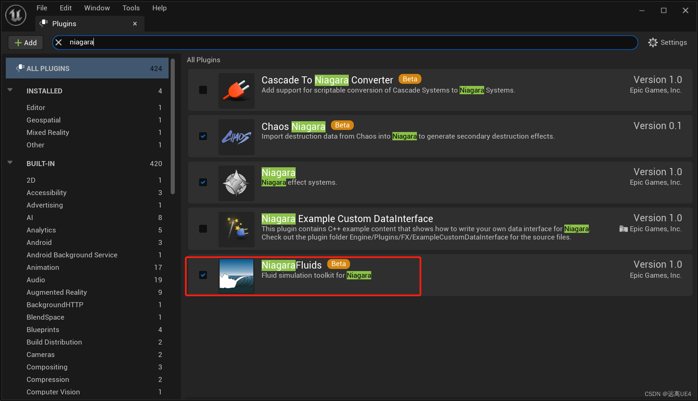The width and height of the screenshot is (698, 401).
Task: Click the Beta badge on Chaos Niagara
Action: (x=342, y=125)
